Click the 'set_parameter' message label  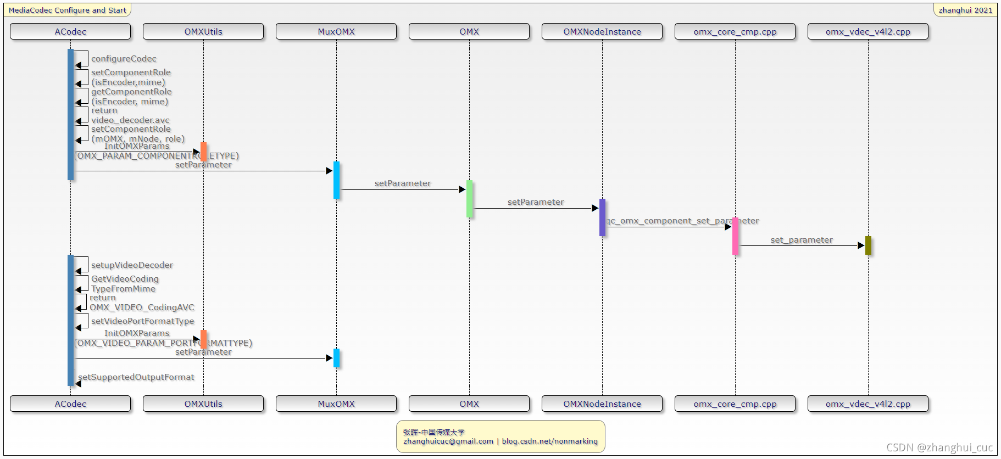[802, 240]
